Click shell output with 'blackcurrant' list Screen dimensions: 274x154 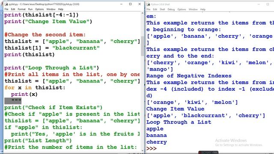[x=206, y=115]
